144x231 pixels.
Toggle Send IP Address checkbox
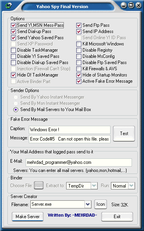[x=79, y=31]
